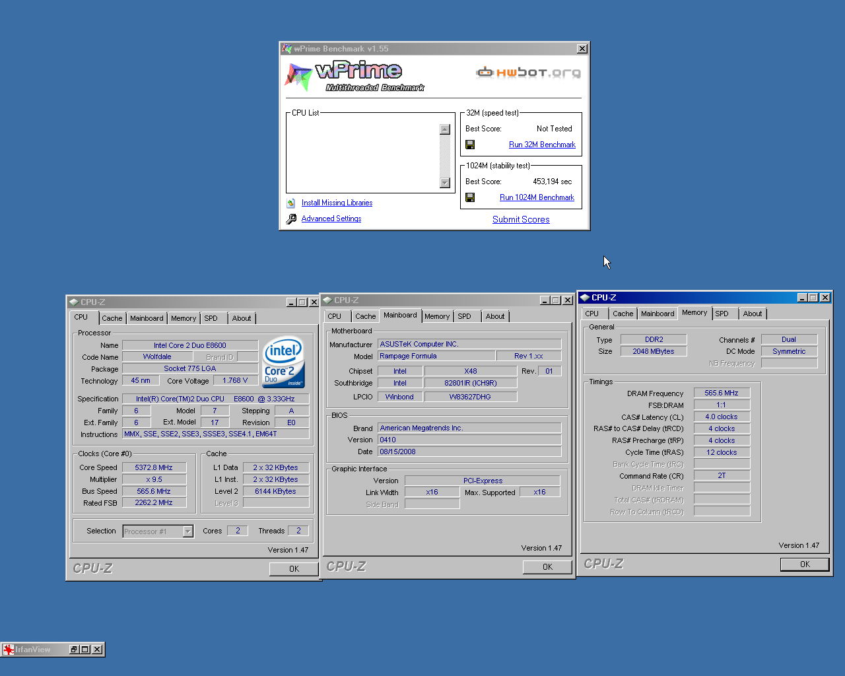This screenshot has width=845, height=676.
Task: Click the wPrime title bar app icon
Action: pyautogui.click(x=287, y=49)
